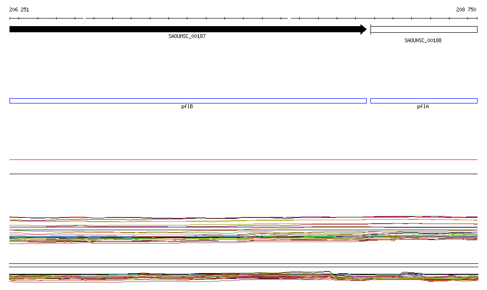Viewport: 487px width, 290px height.
Task: Click the end coordinate 208 750
Action: pos(466,9)
